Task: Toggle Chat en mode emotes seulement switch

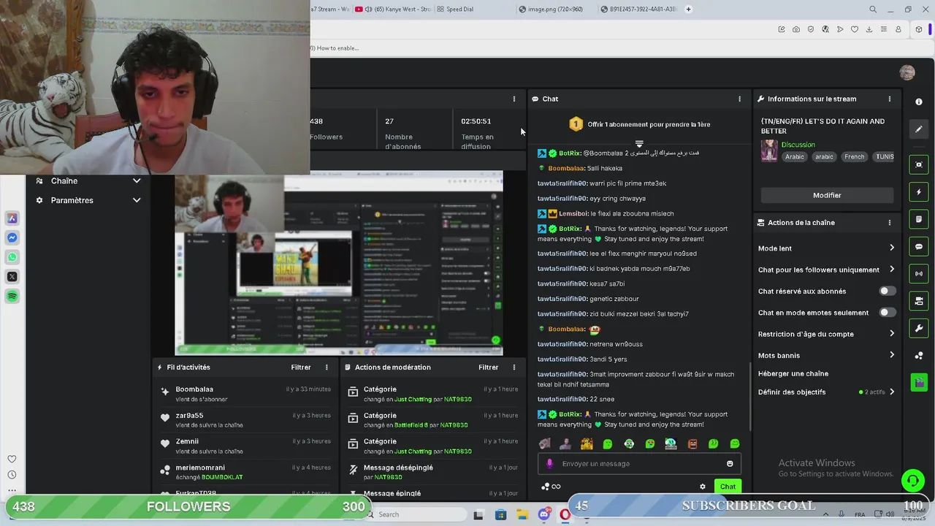Action: pyautogui.click(x=887, y=312)
